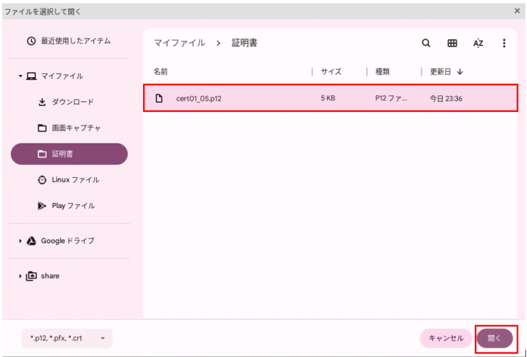527x357 pixels.
Task: Select the 証明書 folder in sidebar
Action: click(x=69, y=154)
